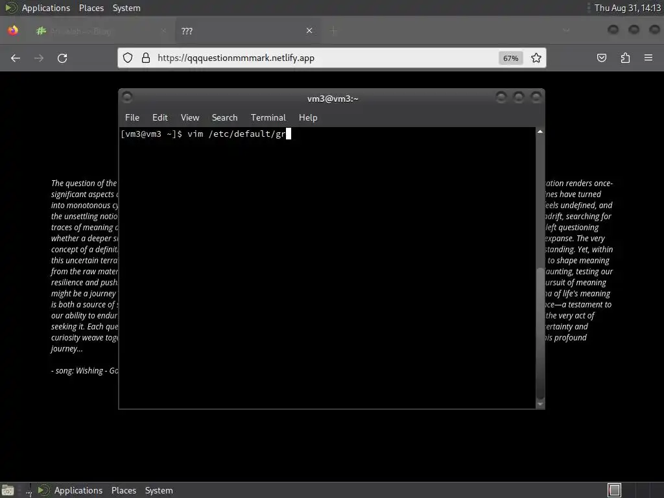
Task: Click the padlock site information icon
Action: pyautogui.click(x=146, y=58)
